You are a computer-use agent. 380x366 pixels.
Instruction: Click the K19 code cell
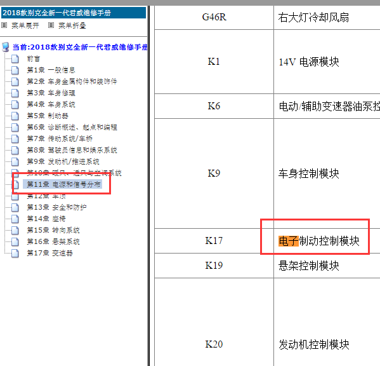coord(214,266)
